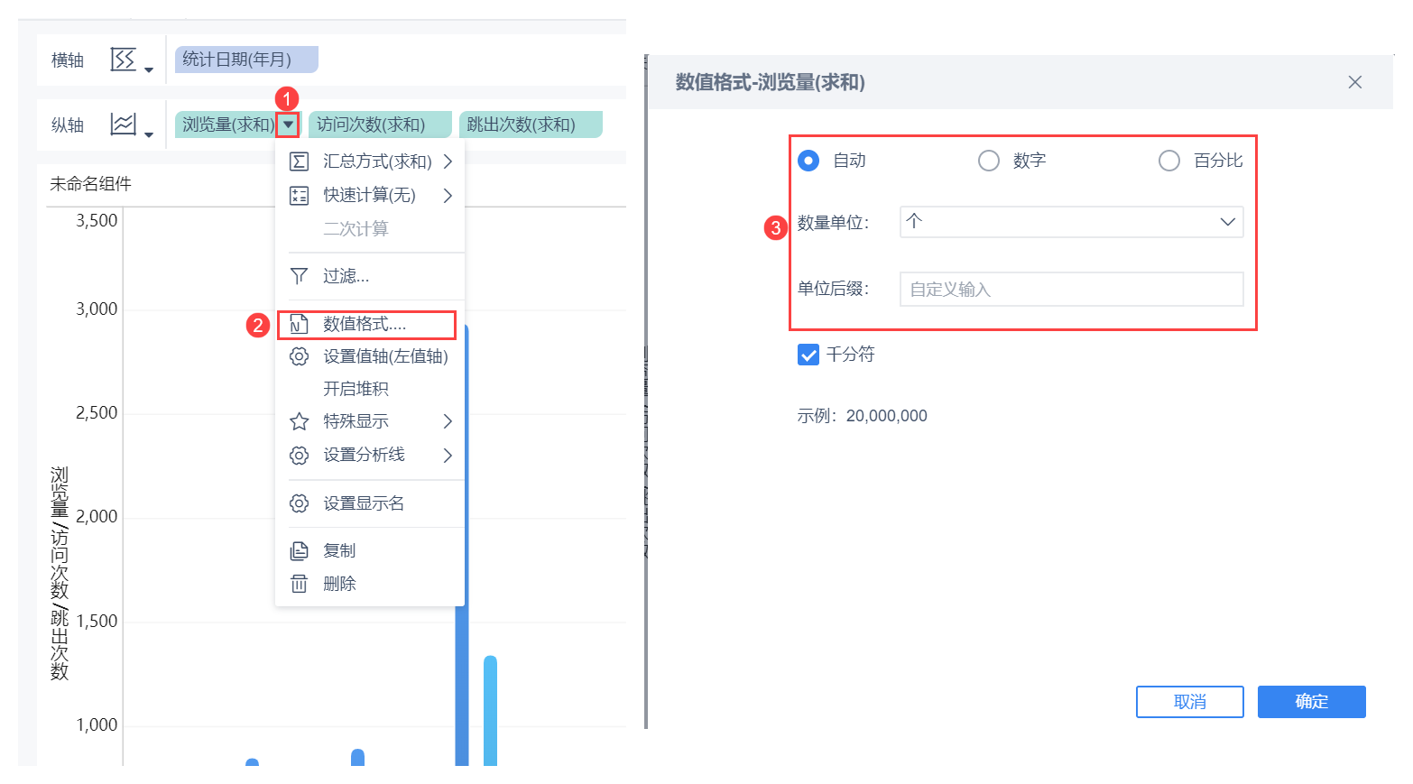Click the copy icon in the menu
Screen dimensions: 1413x784
[299, 550]
